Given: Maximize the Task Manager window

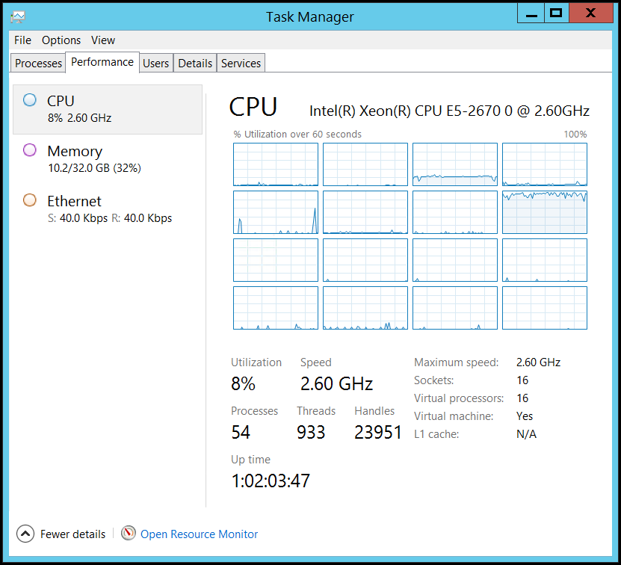Looking at the screenshot, I should (x=556, y=13).
